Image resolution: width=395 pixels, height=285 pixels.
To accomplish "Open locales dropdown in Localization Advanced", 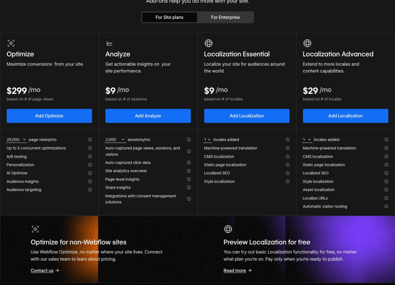I will click(x=307, y=140).
